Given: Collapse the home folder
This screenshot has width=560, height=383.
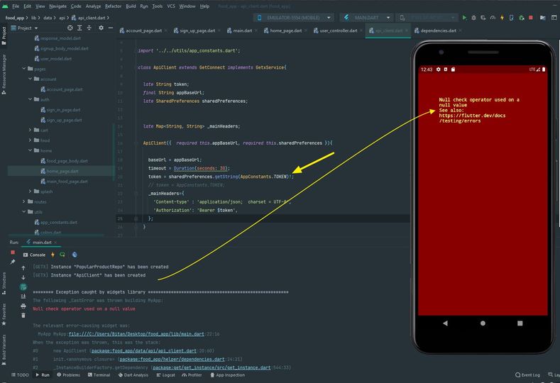Looking at the screenshot, I should [31, 150].
